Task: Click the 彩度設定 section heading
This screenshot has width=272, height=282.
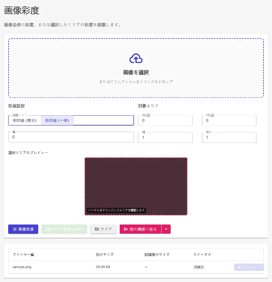Action: pos(17,106)
